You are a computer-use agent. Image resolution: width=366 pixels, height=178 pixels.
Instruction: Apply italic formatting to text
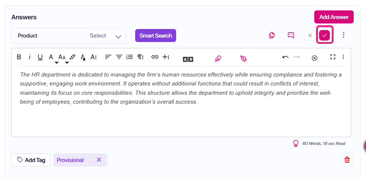click(x=30, y=57)
